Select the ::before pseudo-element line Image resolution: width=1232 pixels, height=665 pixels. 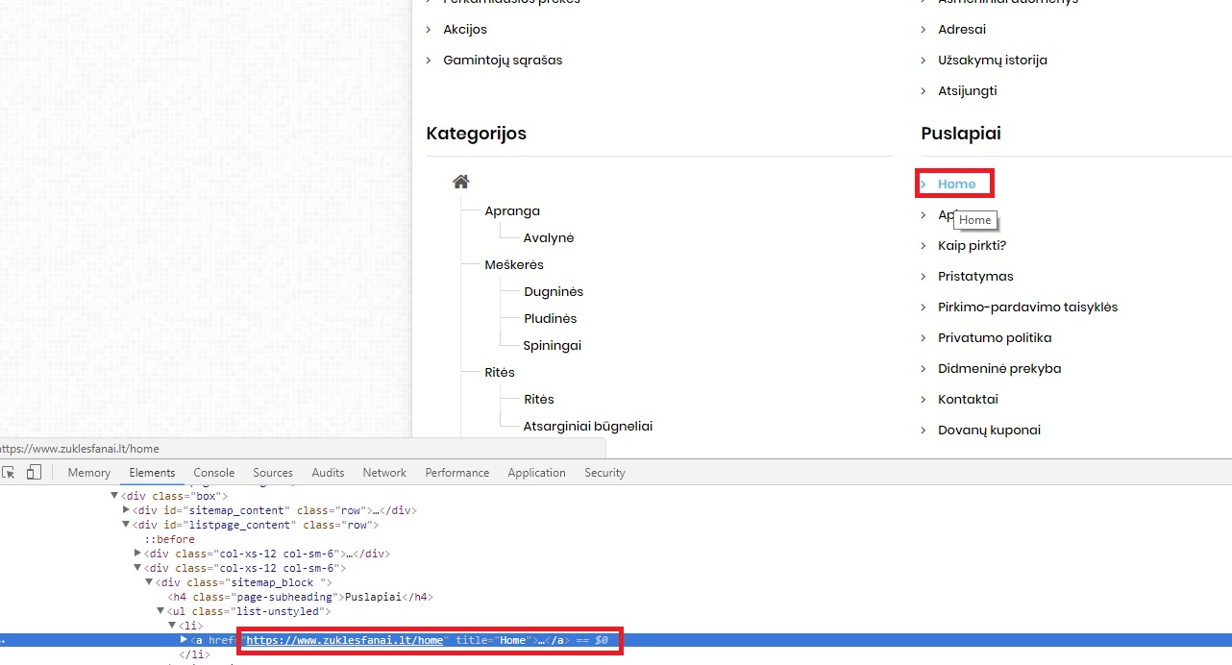tap(169, 539)
